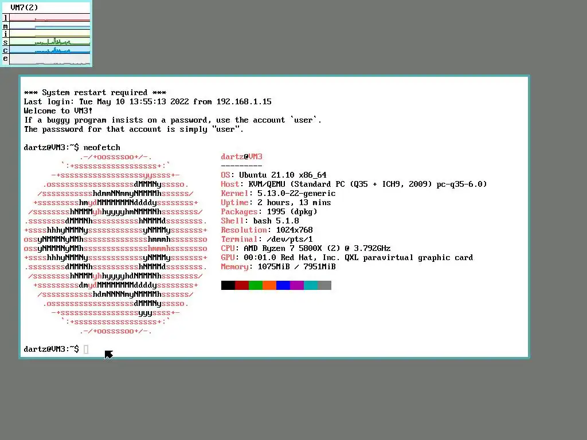Pick the magenta palette block

297,285
